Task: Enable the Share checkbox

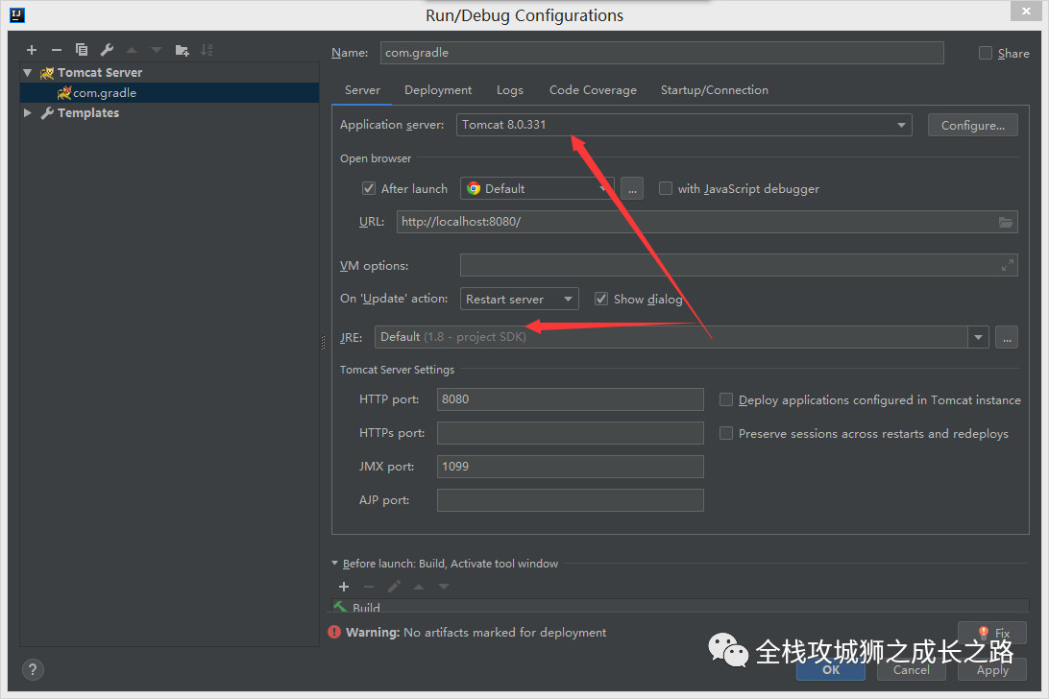Action: click(986, 53)
